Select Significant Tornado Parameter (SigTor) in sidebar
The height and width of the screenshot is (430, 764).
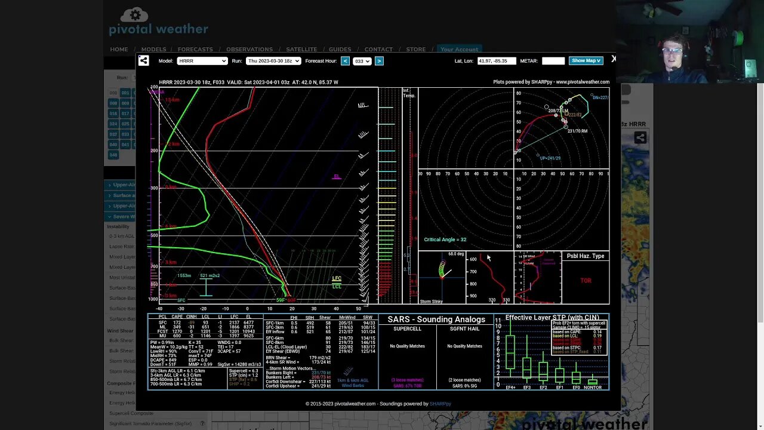(150, 423)
